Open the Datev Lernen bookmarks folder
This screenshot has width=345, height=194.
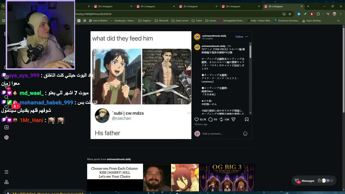point(180,20)
